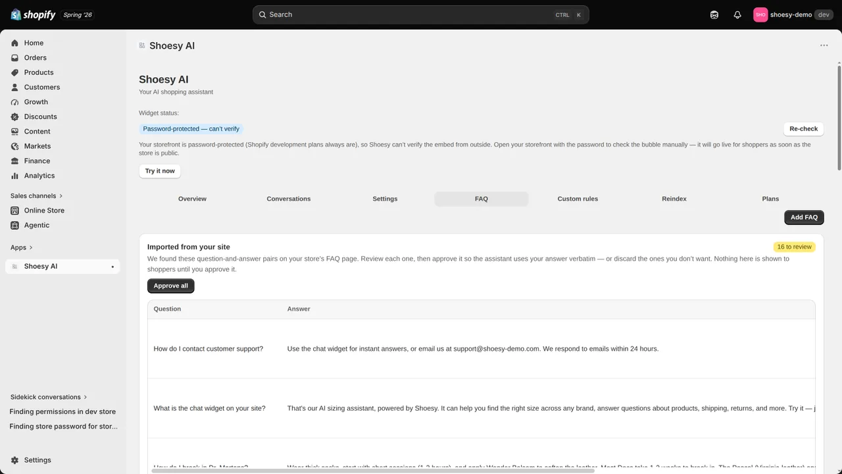Open the Home icon in sidebar

(14, 43)
